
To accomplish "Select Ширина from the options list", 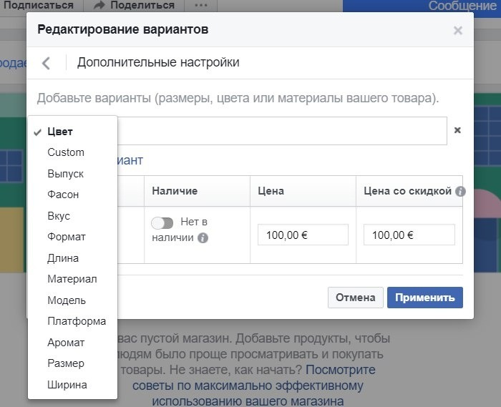I will click(x=67, y=385).
